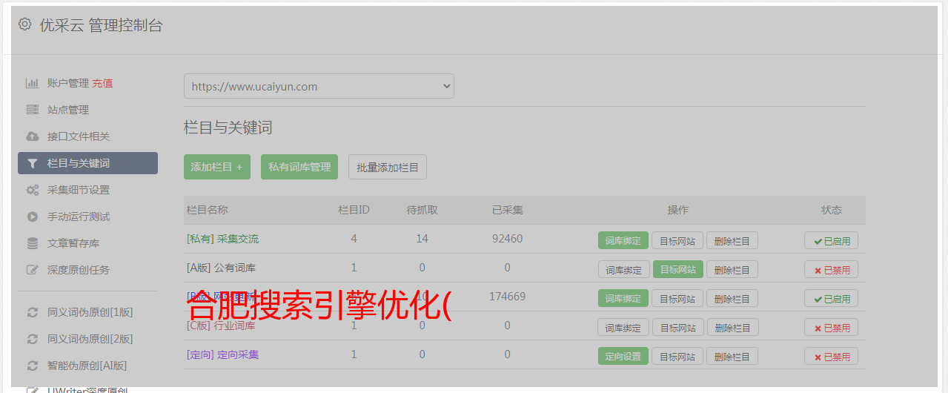The height and width of the screenshot is (393, 948).
Task: Click the 添加栏目 + button
Action: [x=217, y=167]
